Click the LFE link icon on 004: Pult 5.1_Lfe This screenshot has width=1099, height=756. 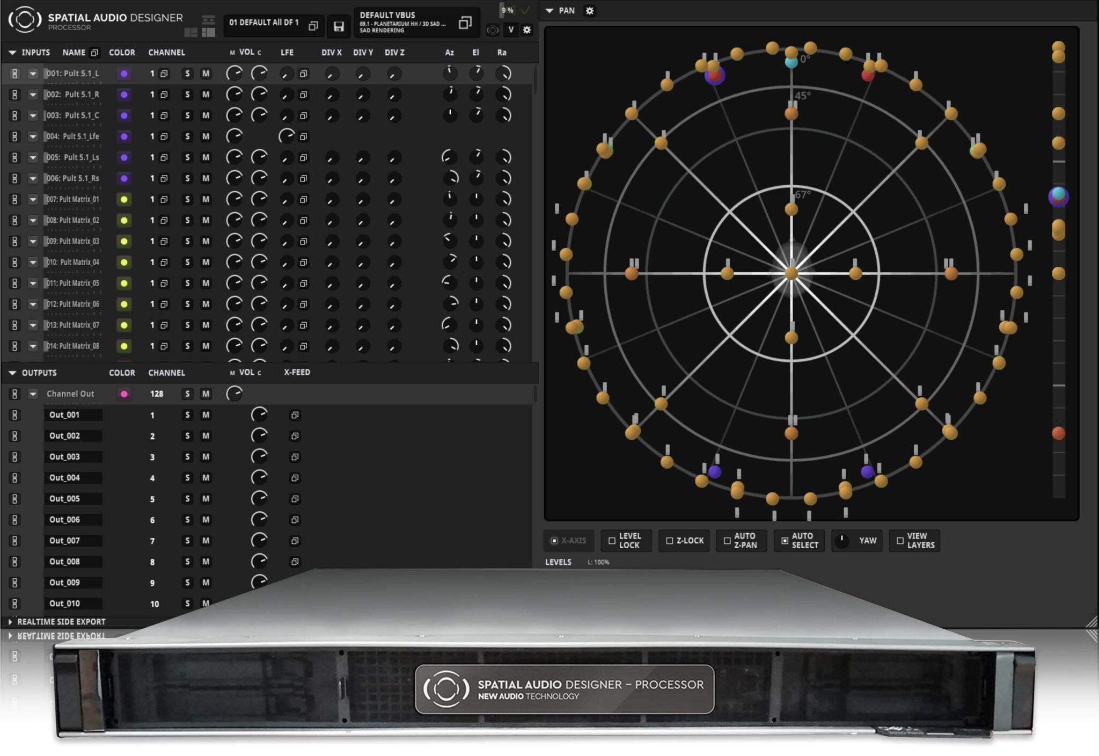pyautogui.click(x=304, y=136)
